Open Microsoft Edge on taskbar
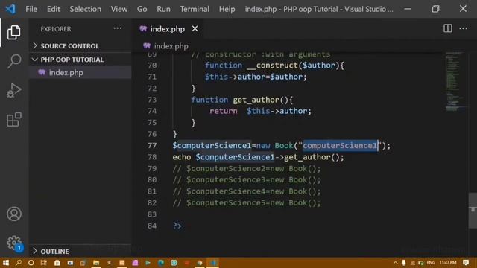Image resolution: width=477 pixels, height=268 pixels. coord(161,263)
